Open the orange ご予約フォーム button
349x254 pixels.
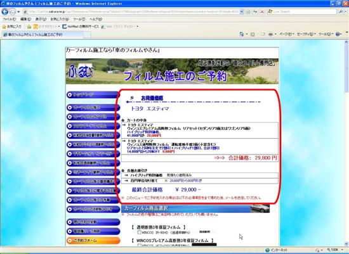coord(93,241)
